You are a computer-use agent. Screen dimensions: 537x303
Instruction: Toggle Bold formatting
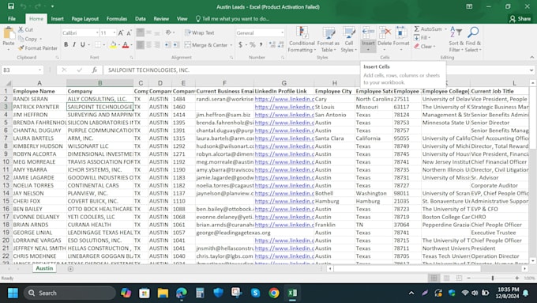click(66, 44)
